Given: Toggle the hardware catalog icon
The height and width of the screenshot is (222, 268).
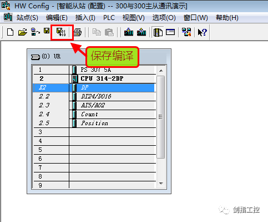Looking at the screenshot, I should (158, 32).
